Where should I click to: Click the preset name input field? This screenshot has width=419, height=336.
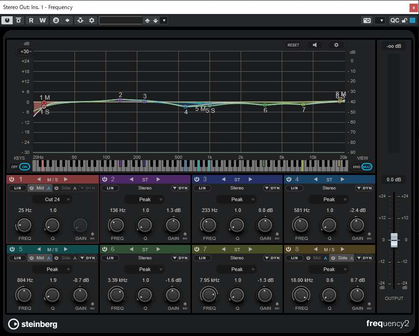click(121, 21)
